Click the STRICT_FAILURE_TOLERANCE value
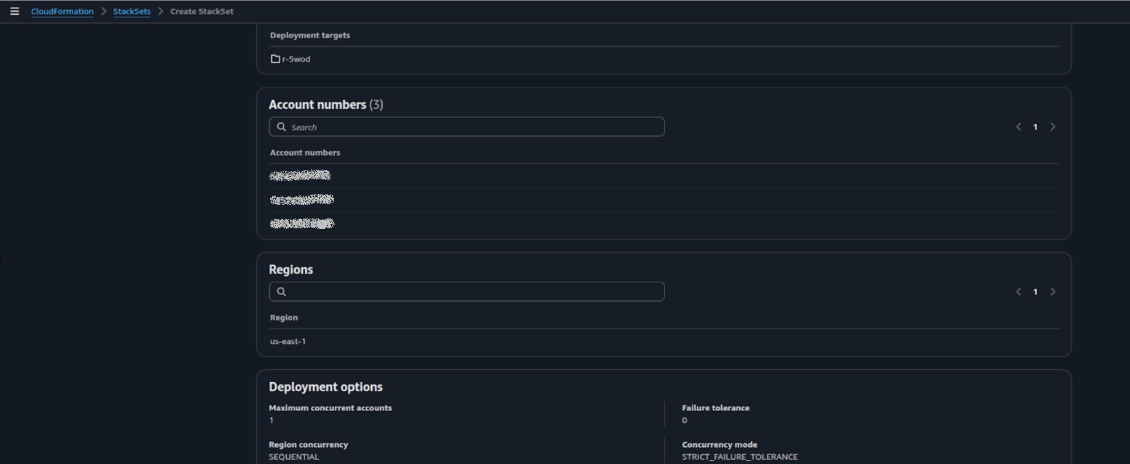Viewport: 1130px width, 464px height. point(740,457)
